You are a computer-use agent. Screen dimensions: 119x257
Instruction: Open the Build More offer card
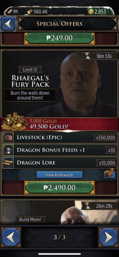click(59, 212)
